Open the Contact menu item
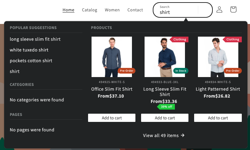 (x=135, y=10)
